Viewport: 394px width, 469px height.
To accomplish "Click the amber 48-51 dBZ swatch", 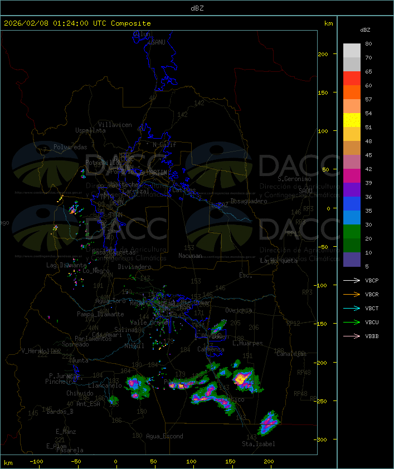I will pyautogui.click(x=352, y=134).
